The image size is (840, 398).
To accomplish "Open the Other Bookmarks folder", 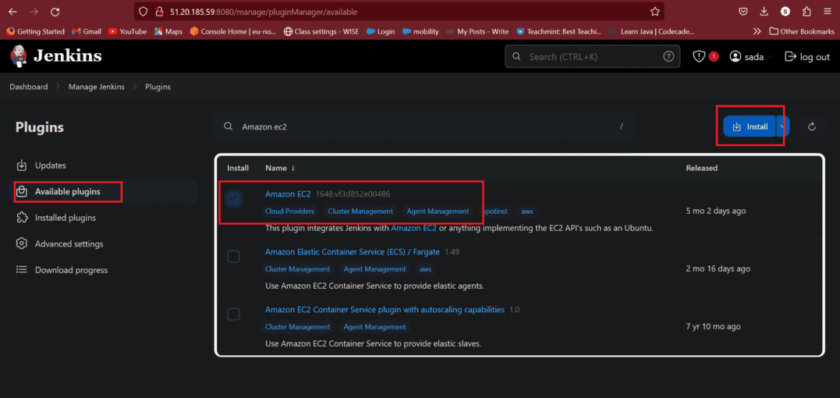I will pos(802,31).
